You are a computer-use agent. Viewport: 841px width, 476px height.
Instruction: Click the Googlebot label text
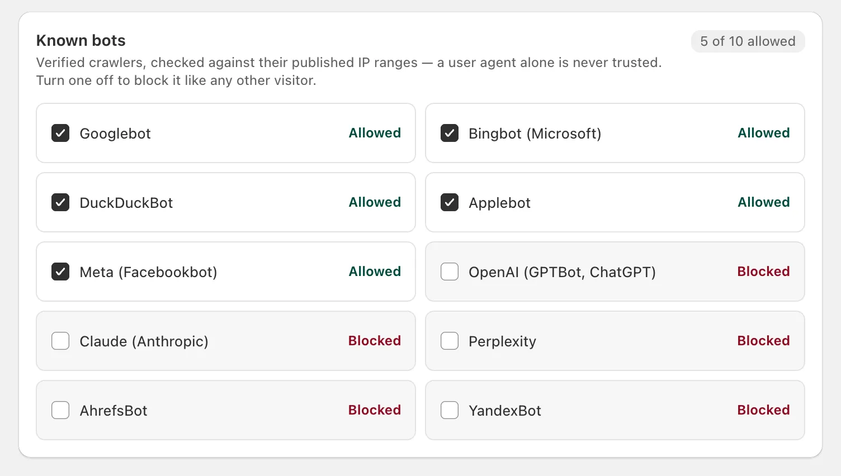(x=115, y=134)
